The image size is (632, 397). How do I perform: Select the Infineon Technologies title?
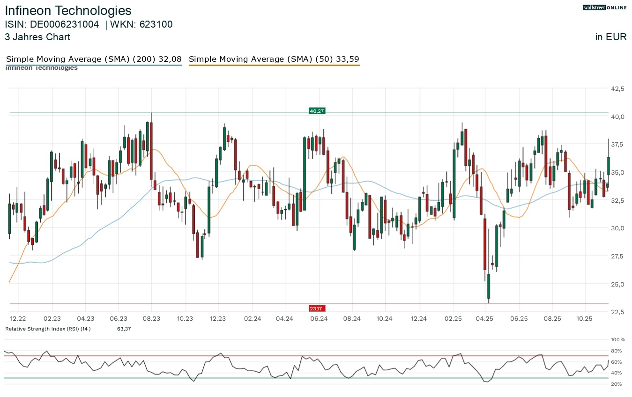tap(68, 11)
